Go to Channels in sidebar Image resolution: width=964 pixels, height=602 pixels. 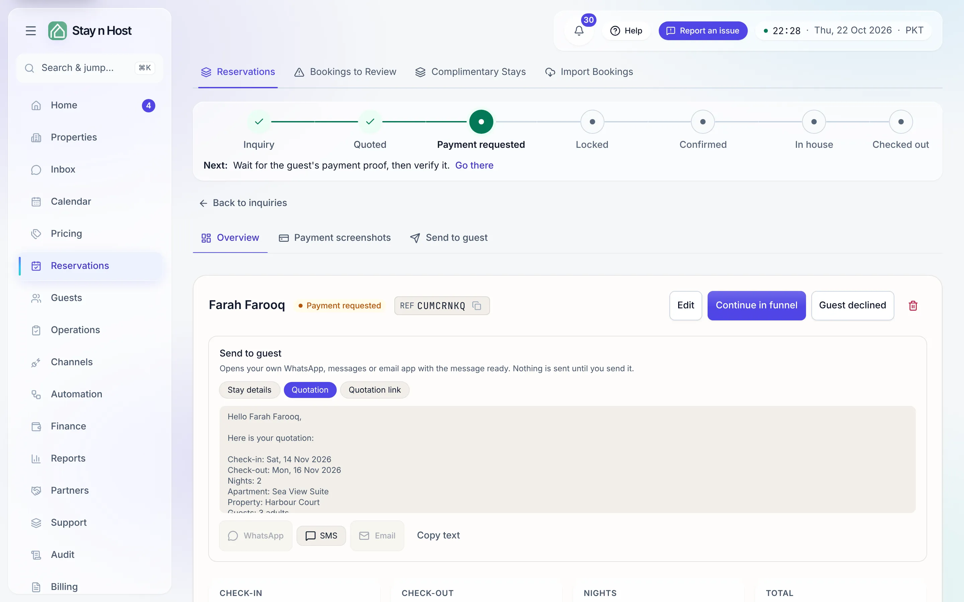[90, 362]
